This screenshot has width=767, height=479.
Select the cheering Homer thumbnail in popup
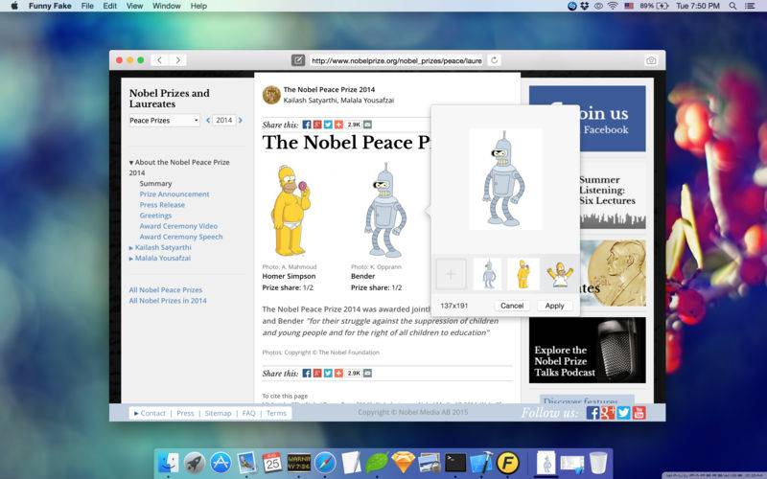pyautogui.click(x=561, y=274)
